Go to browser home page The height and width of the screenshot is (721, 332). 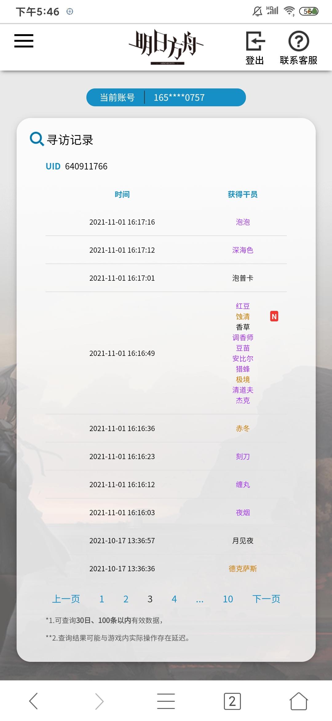click(x=298, y=701)
